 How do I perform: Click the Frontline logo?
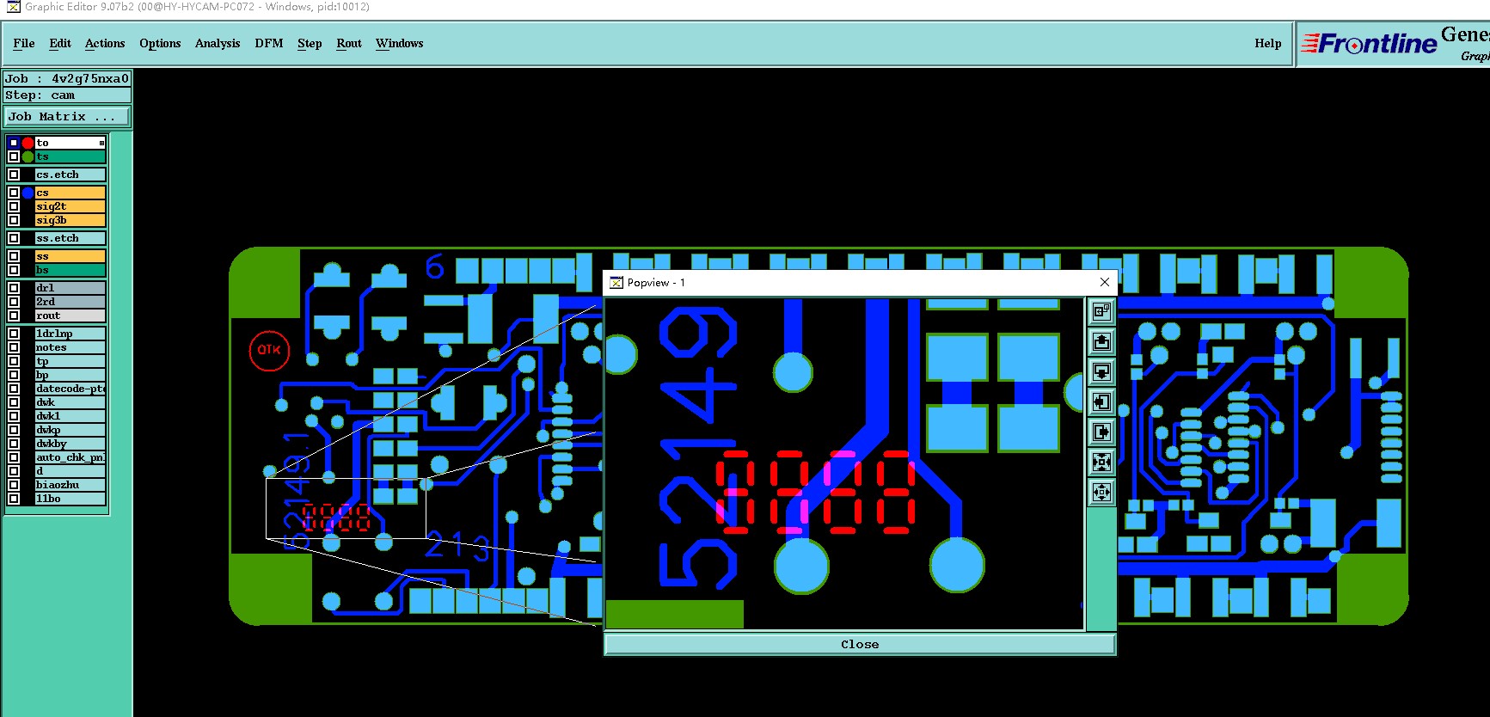click(1369, 43)
